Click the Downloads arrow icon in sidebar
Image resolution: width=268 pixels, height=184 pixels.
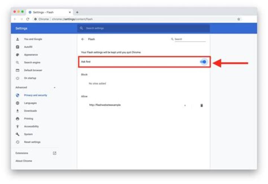point(17,111)
